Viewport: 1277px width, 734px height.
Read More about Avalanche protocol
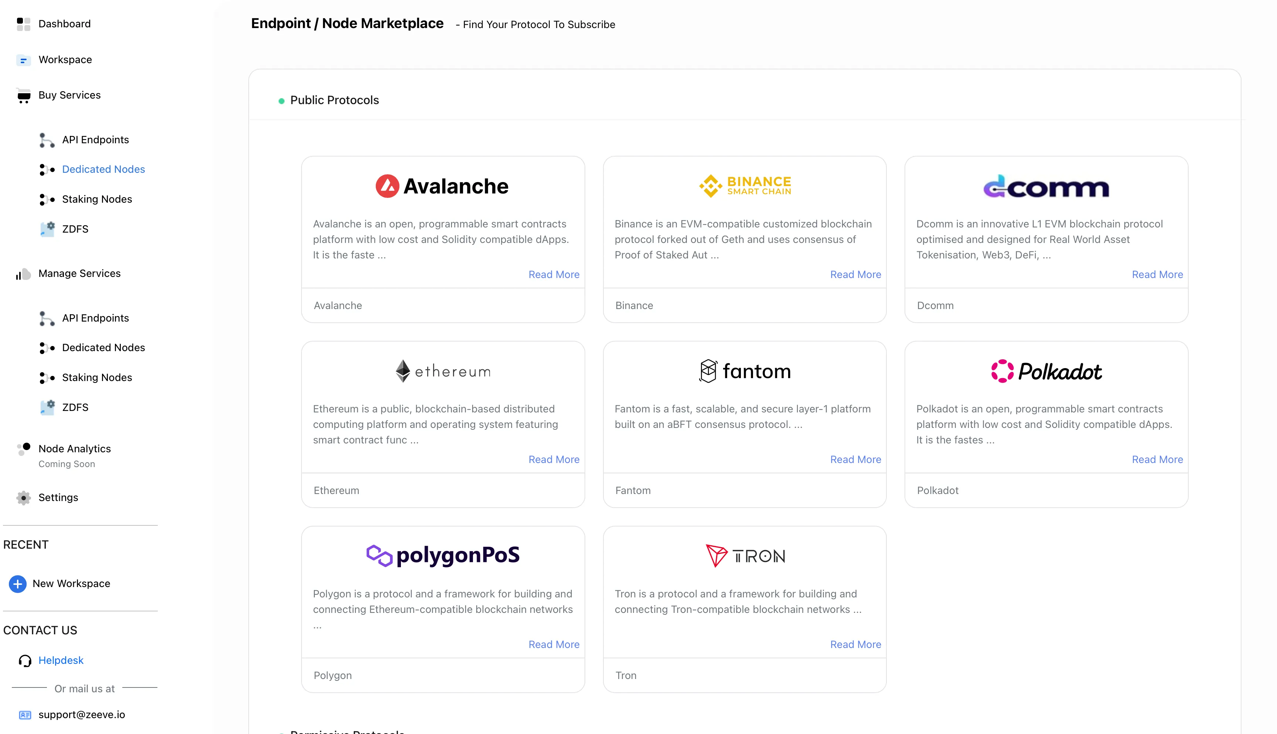pyautogui.click(x=553, y=274)
